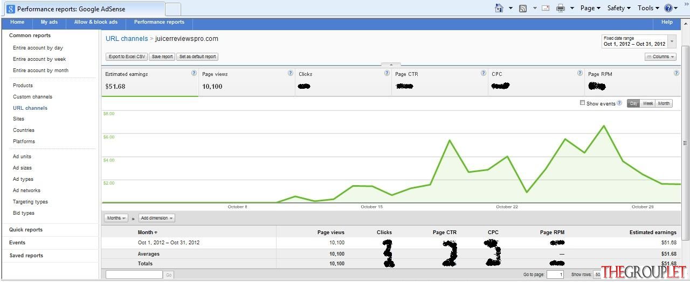Open the Home button dropdown arrow
690x282 pixels.
pyautogui.click(x=510, y=8)
